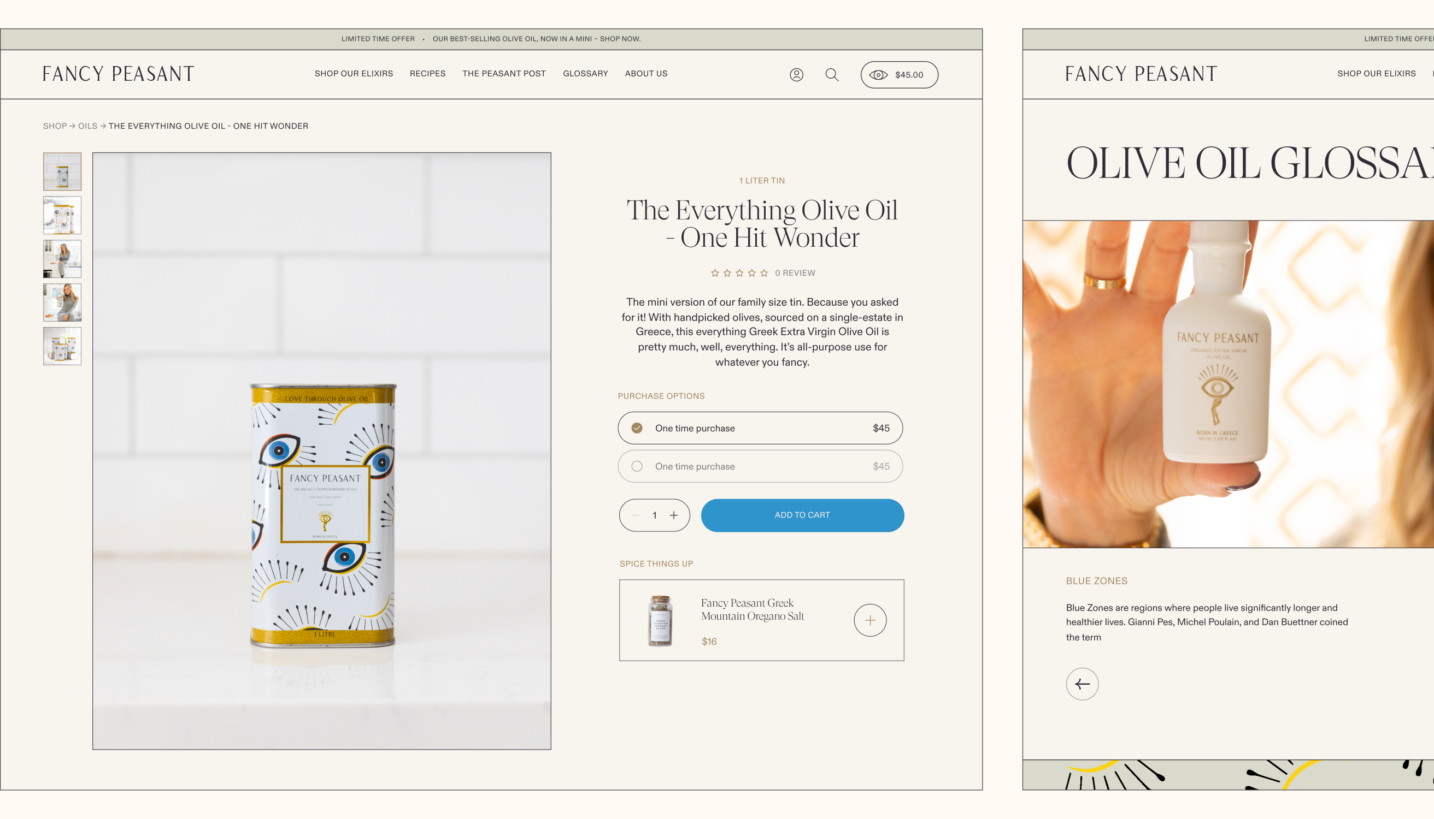1434x819 pixels.
Task: Open the Glossary page from navigation
Action: point(585,74)
